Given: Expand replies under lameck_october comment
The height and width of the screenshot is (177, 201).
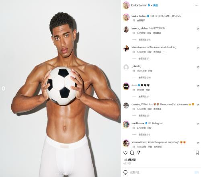Looking at the screenshot, I should click(x=144, y=39).
